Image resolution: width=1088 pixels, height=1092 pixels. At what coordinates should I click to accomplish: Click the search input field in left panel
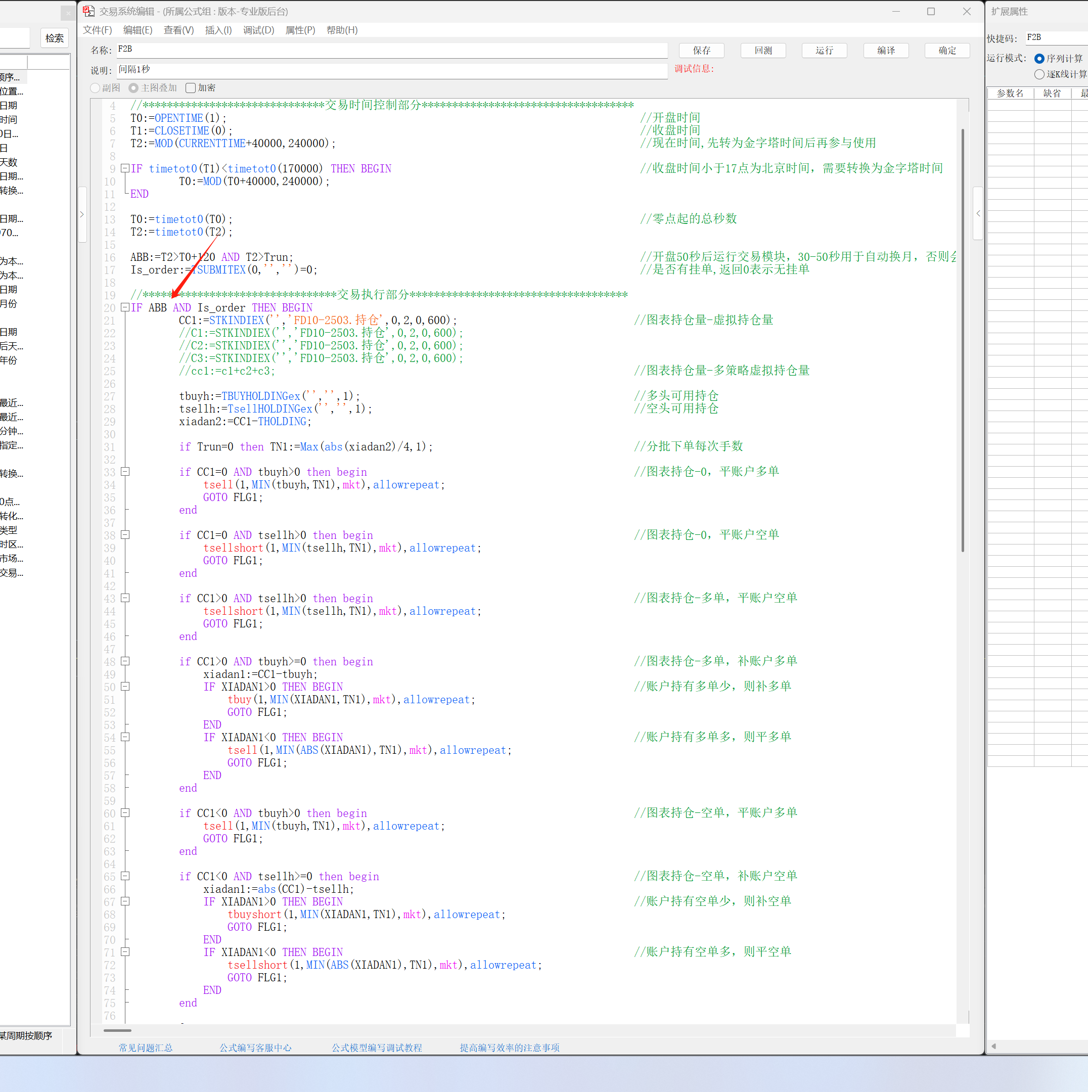pos(15,38)
